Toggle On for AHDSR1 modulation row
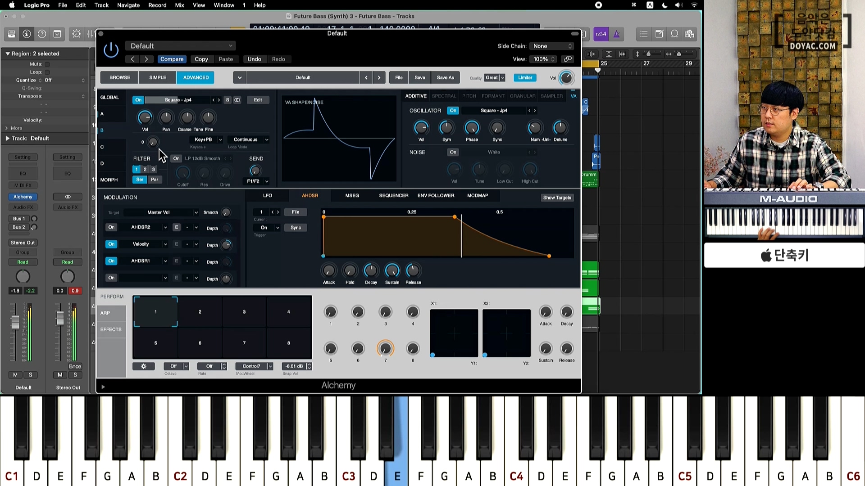The width and height of the screenshot is (865, 486). click(x=111, y=261)
